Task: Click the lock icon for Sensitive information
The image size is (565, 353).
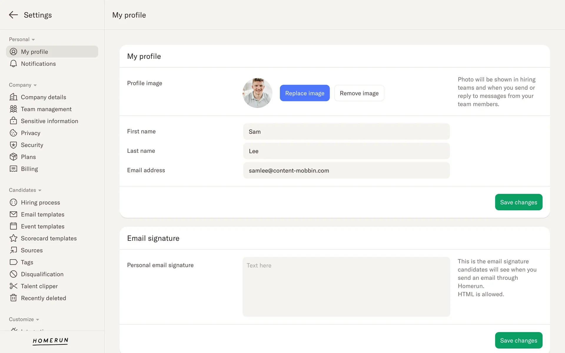Action: pyautogui.click(x=13, y=121)
